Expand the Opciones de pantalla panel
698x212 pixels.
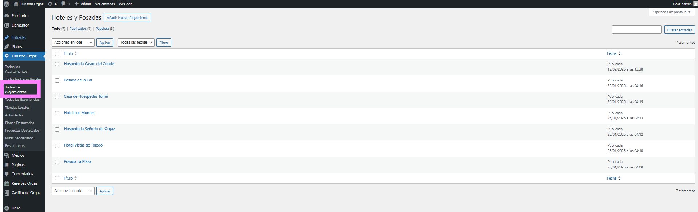click(x=671, y=12)
